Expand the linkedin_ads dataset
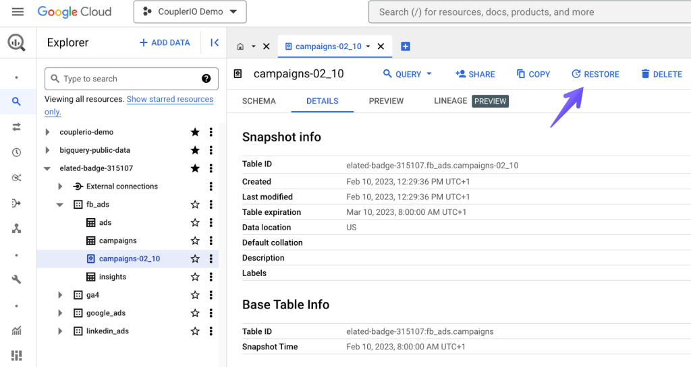 (x=60, y=331)
